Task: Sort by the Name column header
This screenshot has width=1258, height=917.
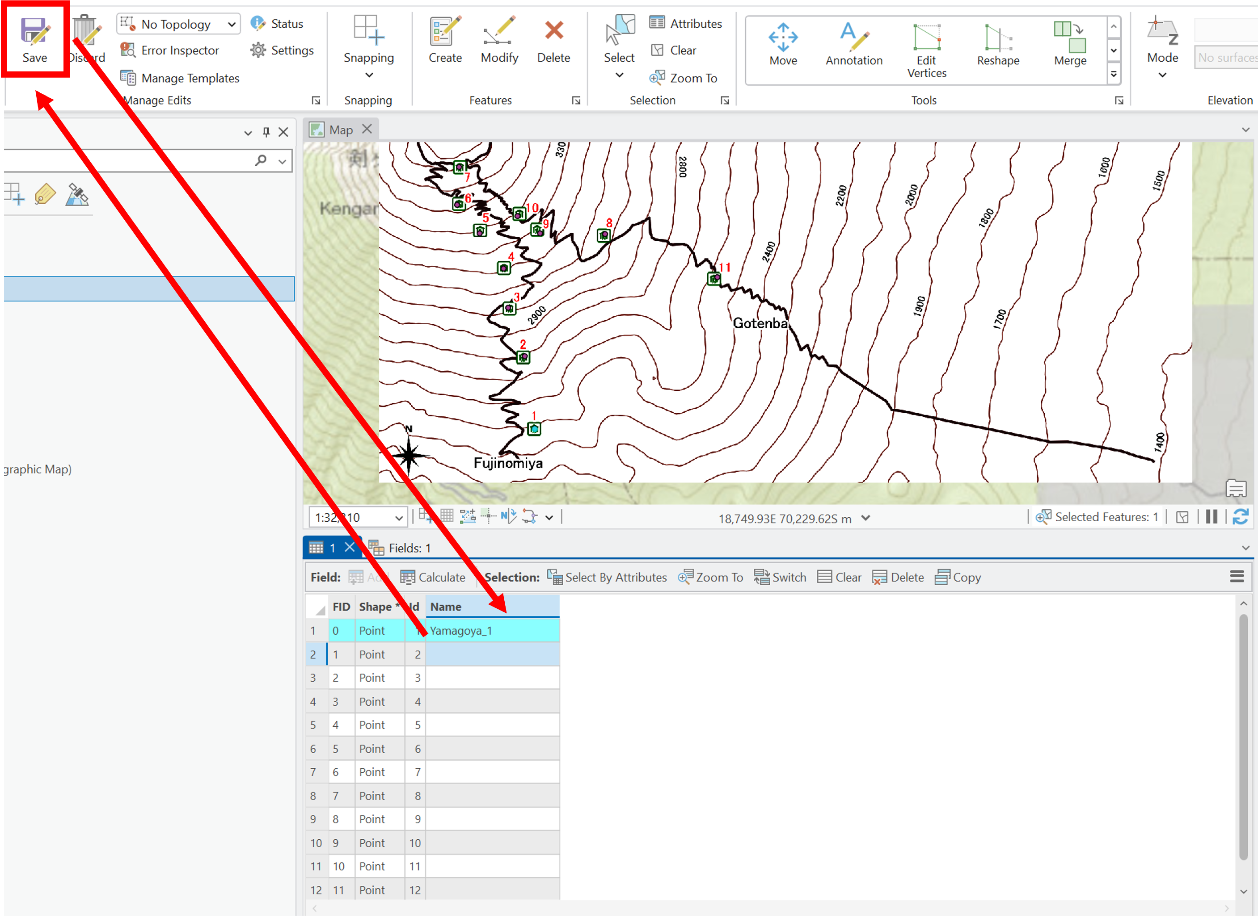Action: [492, 607]
